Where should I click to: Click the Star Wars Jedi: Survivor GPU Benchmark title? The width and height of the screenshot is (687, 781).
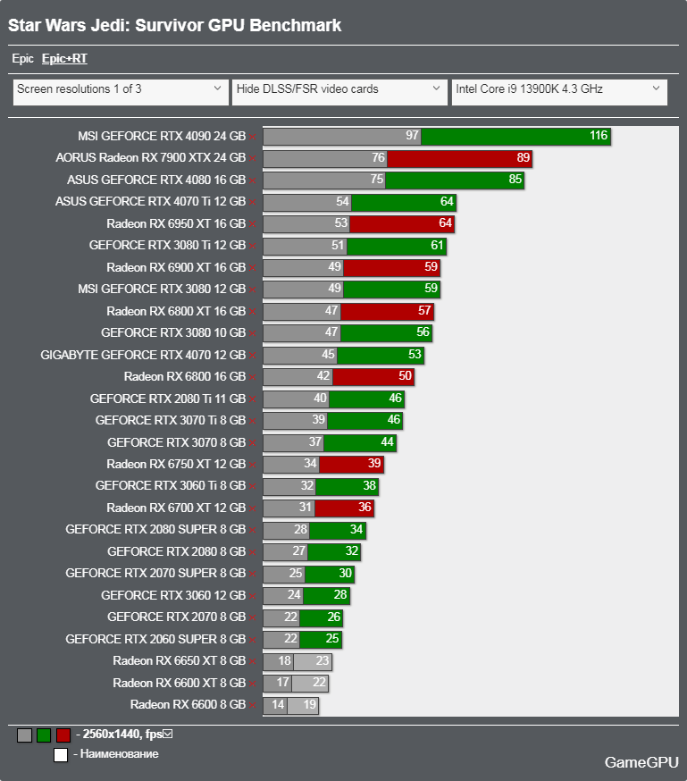click(x=175, y=25)
